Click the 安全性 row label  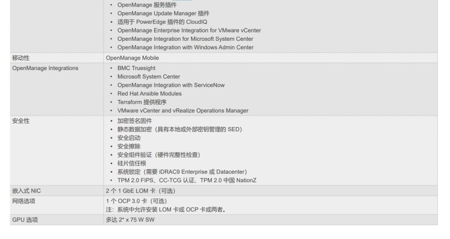tap(21, 121)
